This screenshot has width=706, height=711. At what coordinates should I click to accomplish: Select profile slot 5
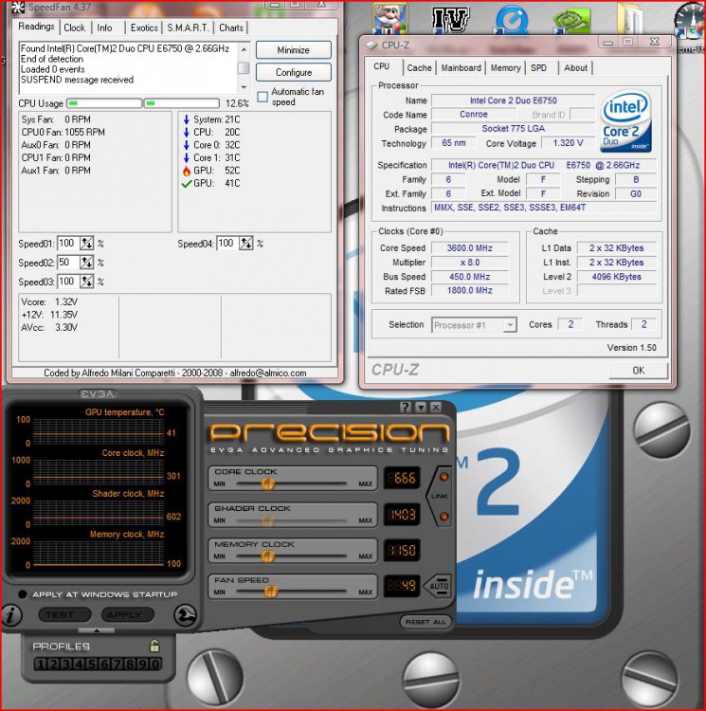click(x=92, y=664)
